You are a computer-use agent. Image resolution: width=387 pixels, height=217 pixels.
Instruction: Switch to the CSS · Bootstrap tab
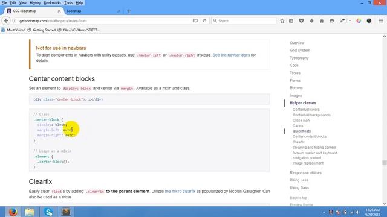pos(33,11)
